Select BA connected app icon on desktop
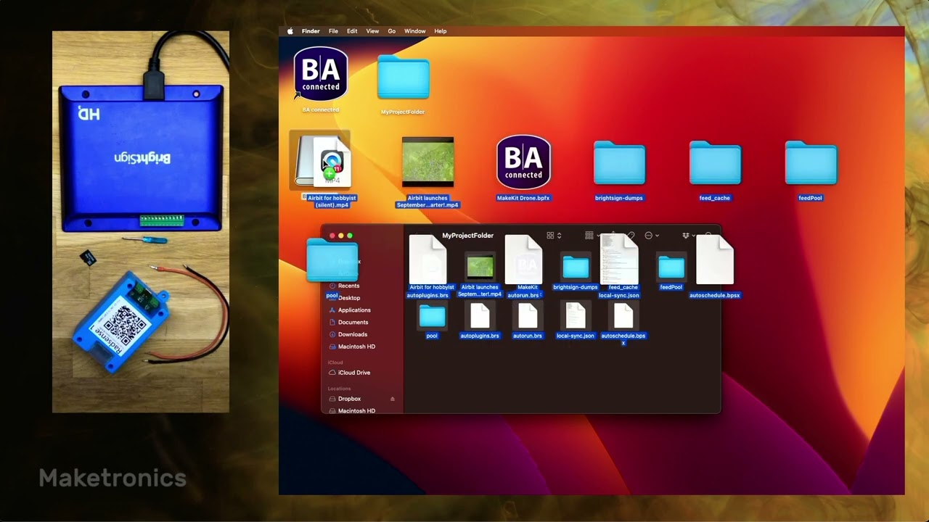 coord(321,74)
